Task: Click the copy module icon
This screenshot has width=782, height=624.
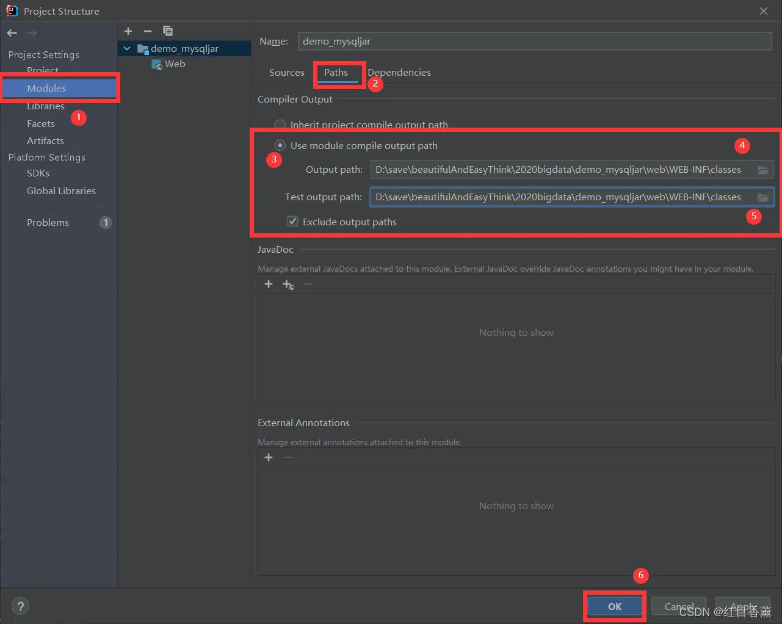Action: click(168, 31)
